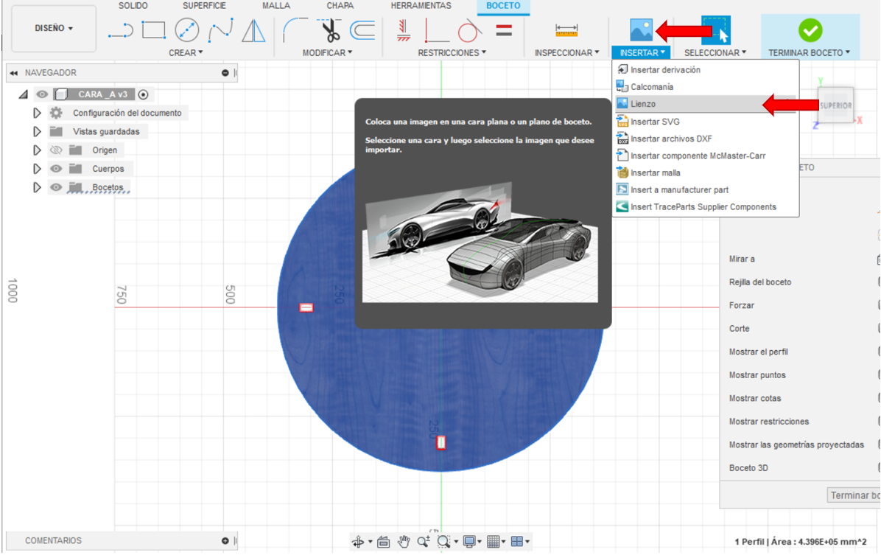Open the SELECCIONAR dropdown menu
Image resolution: width=881 pixels, height=558 pixels.
tap(715, 53)
